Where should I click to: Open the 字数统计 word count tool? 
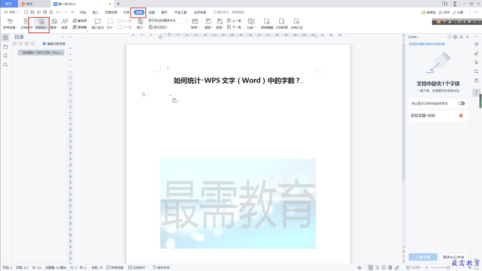point(41,24)
